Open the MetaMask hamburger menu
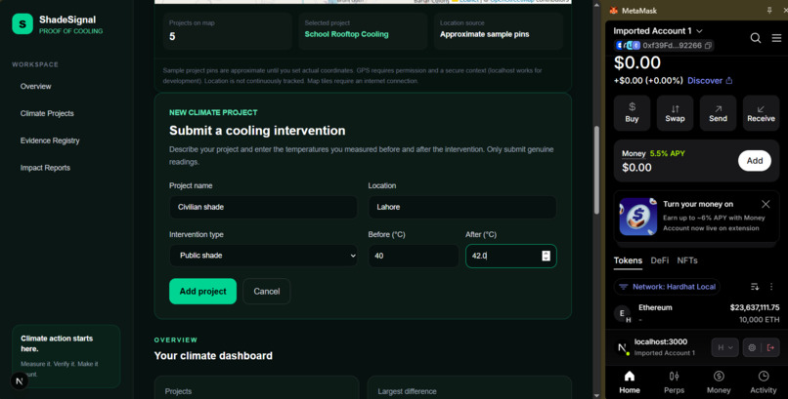 pyautogui.click(x=776, y=38)
